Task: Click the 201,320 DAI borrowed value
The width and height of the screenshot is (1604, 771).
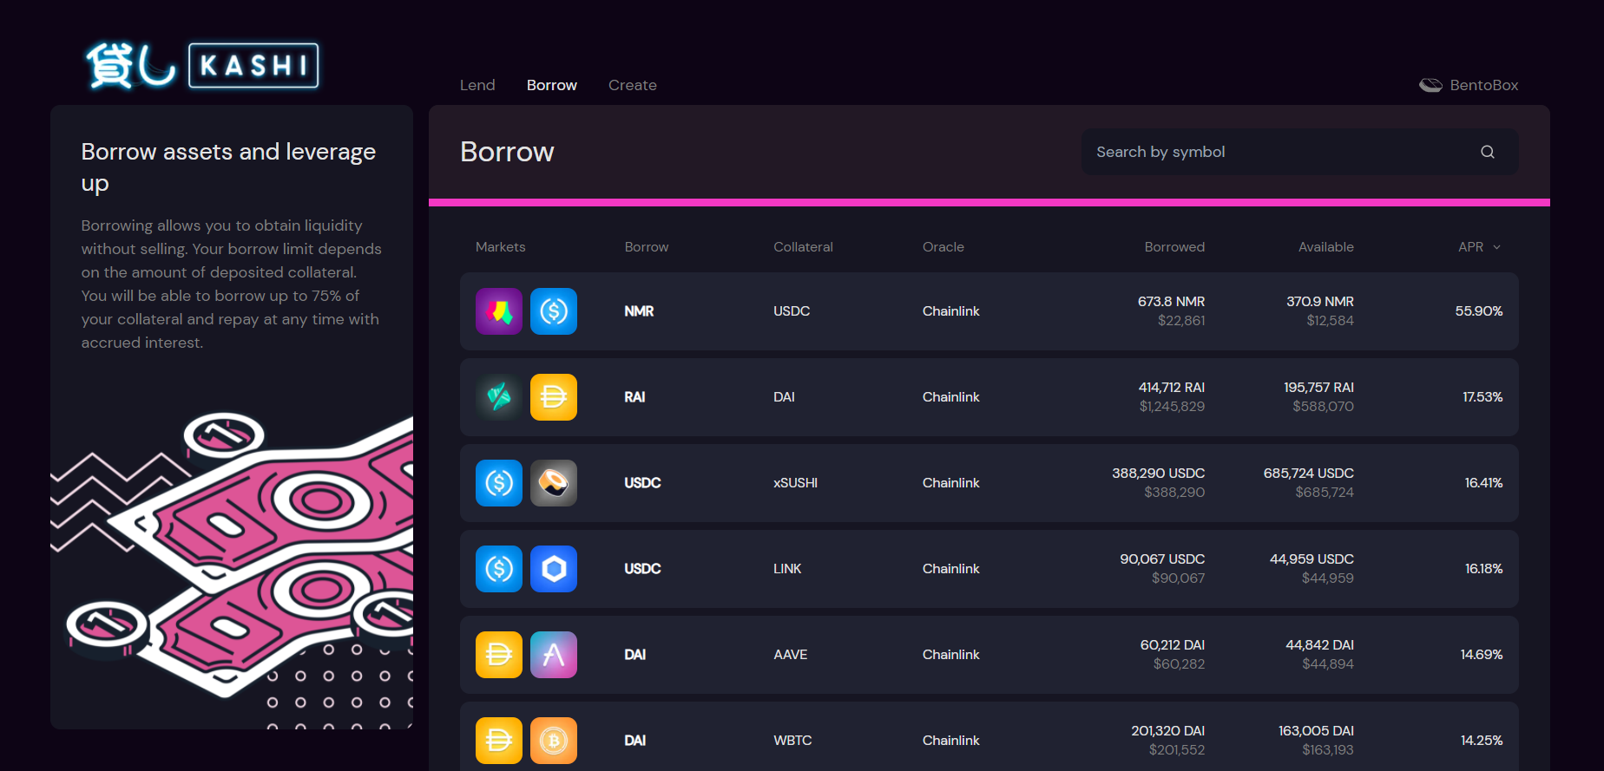Action: 1168,731
